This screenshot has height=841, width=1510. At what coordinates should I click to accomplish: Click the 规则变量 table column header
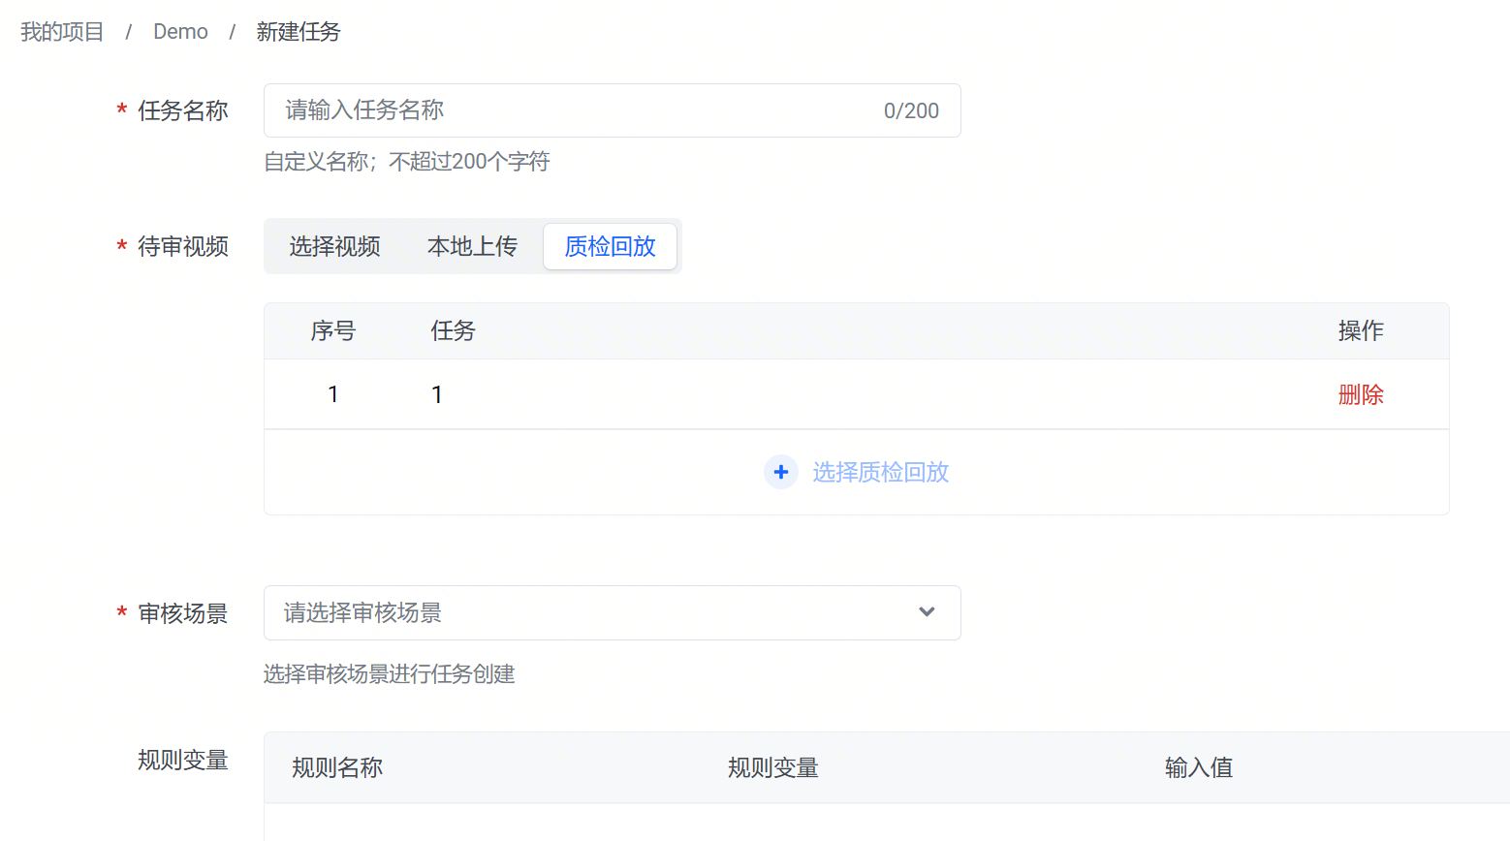pyautogui.click(x=773, y=768)
